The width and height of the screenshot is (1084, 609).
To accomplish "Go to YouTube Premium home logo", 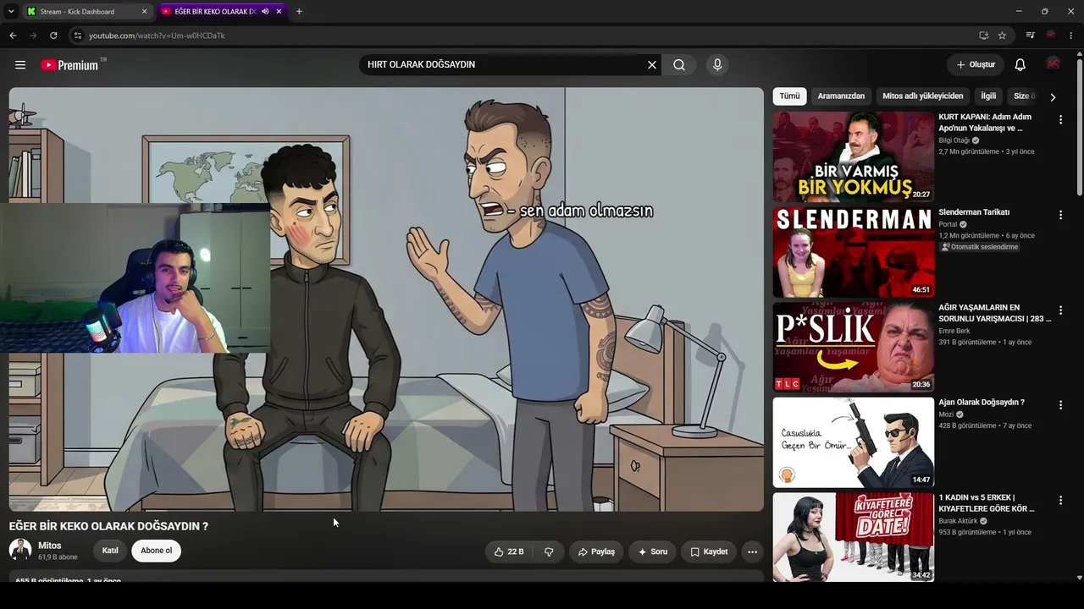I will pos(69,65).
